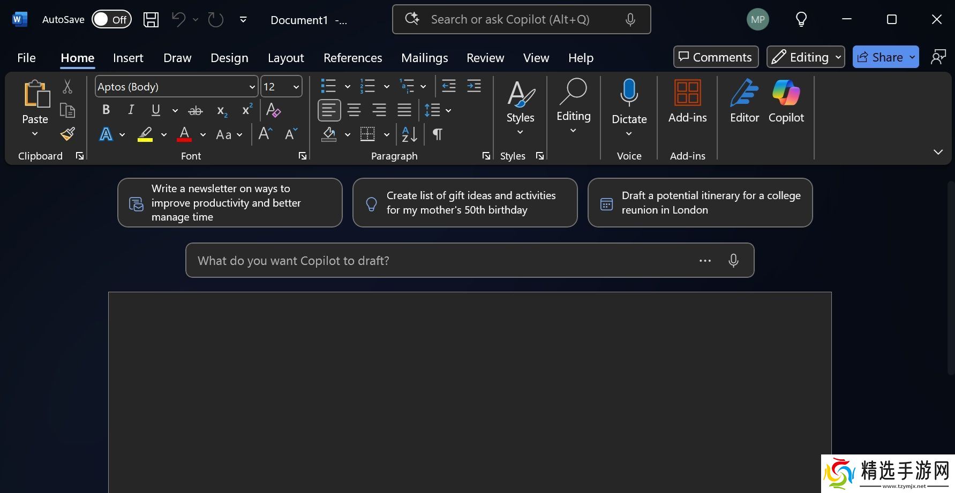This screenshot has height=493, width=955.
Task: Expand the Editing mode dropdown
Action: pyautogui.click(x=806, y=57)
